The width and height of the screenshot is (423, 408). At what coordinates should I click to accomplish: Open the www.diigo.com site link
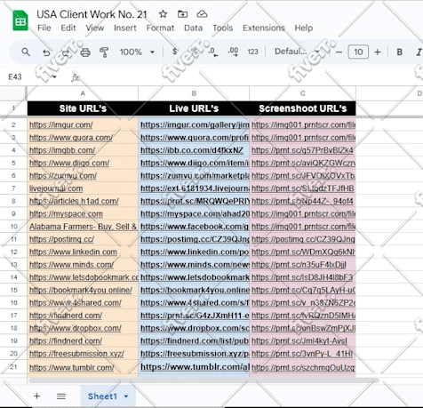point(69,164)
